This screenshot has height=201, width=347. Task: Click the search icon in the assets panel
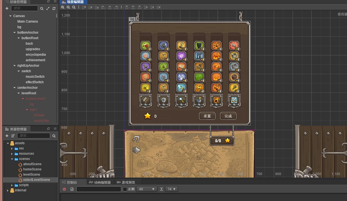[x=54, y=136]
